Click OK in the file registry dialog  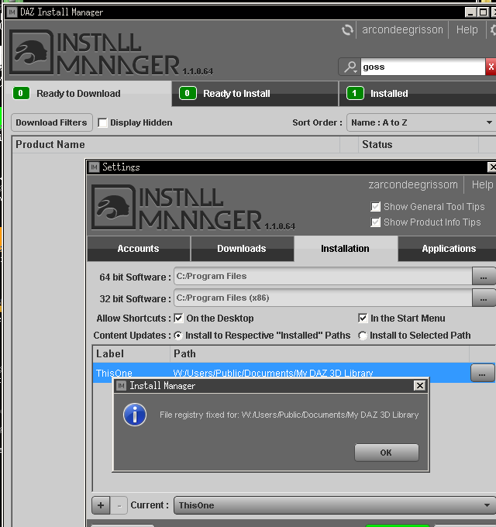pyautogui.click(x=387, y=453)
